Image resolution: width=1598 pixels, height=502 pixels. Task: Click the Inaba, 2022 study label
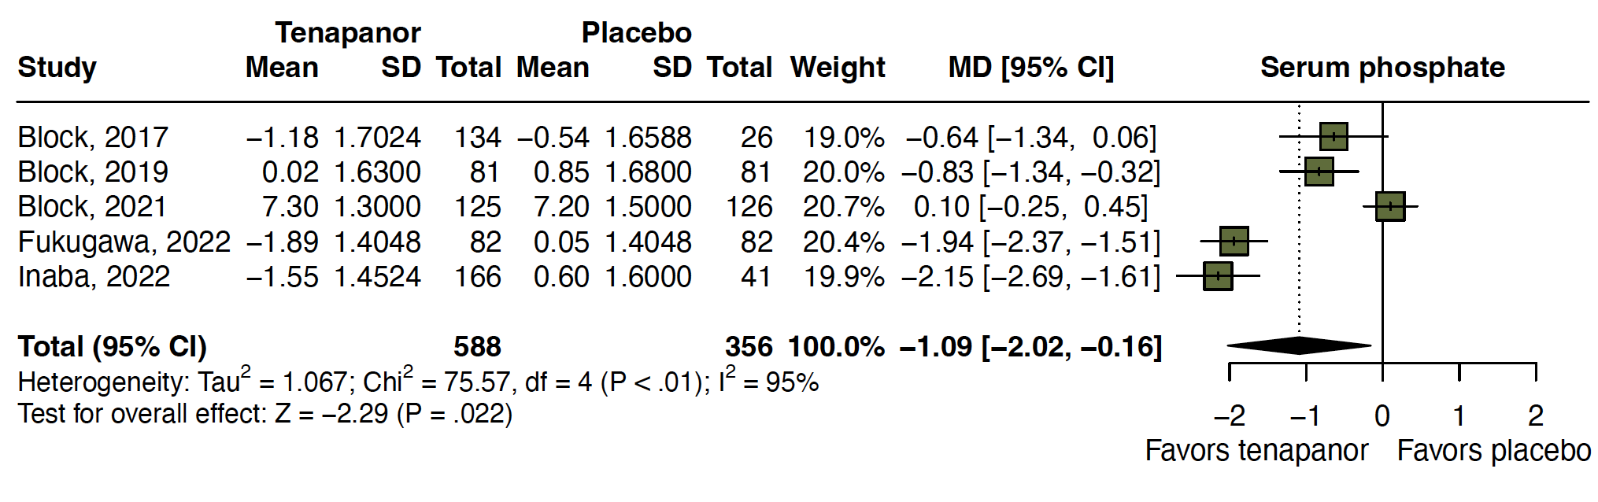94,277
